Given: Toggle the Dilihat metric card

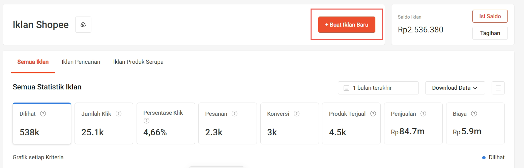Looking at the screenshot, I should coord(42,123).
